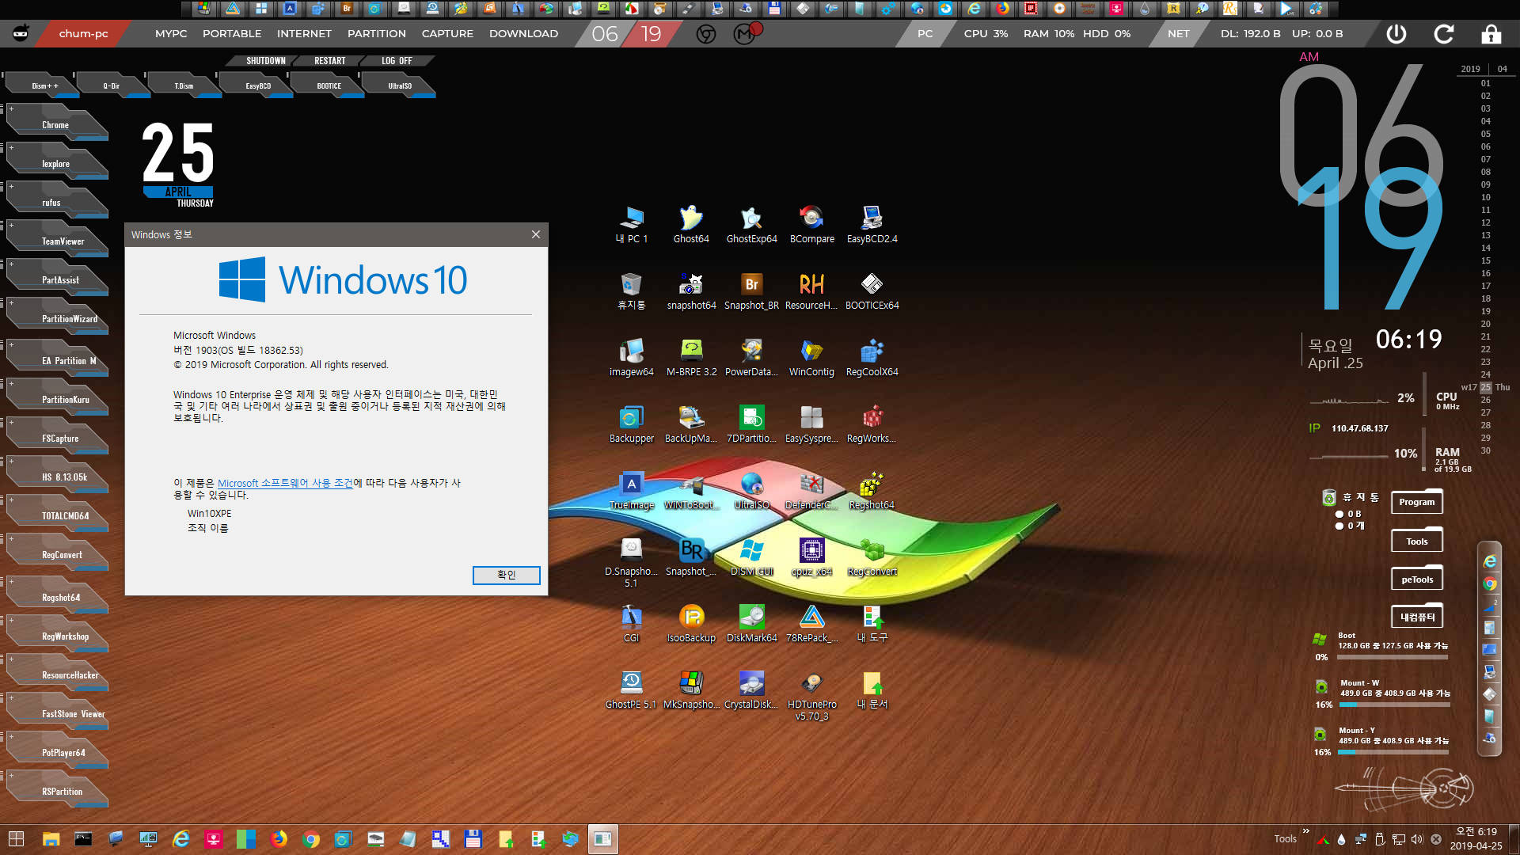Click the lock icon in top bar

(x=1491, y=34)
